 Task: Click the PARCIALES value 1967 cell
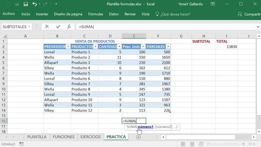tap(158, 84)
